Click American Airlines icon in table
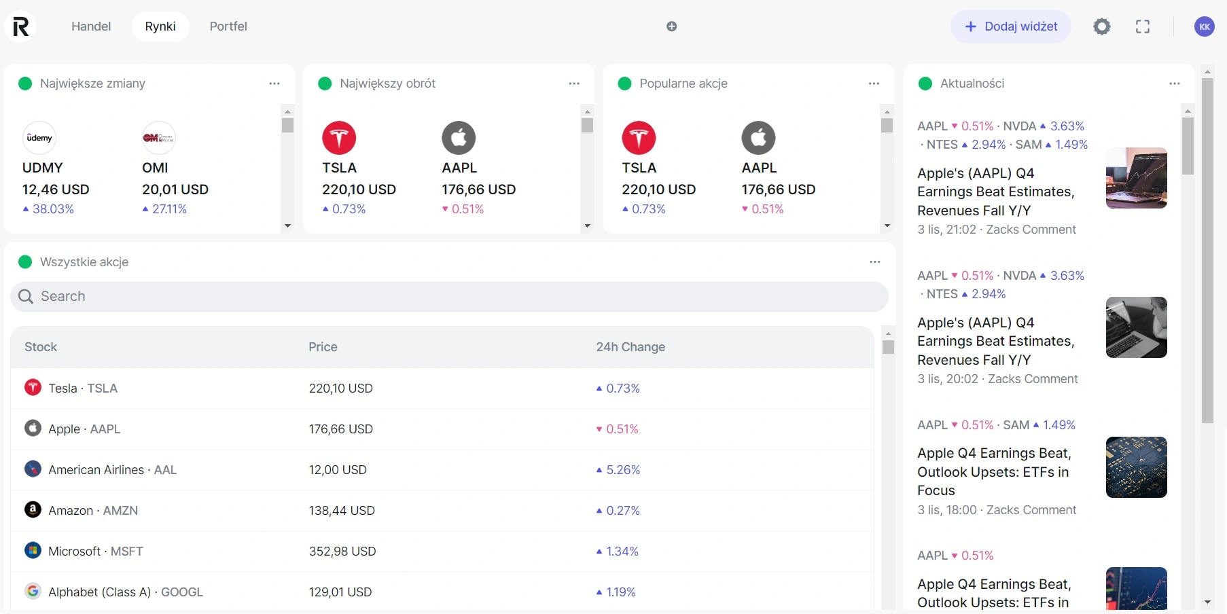The height and width of the screenshot is (614, 1227). coord(33,469)
